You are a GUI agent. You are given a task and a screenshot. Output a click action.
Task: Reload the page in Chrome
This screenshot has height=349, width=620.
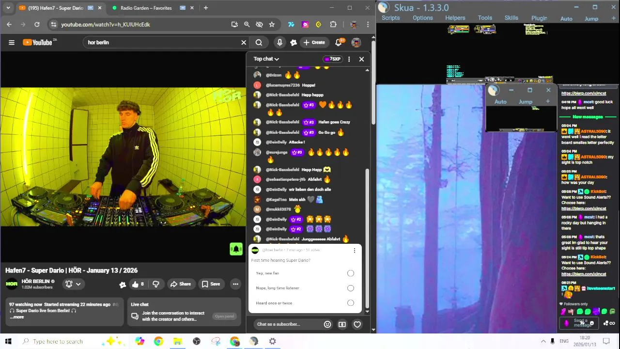click(x=37, y=24)
